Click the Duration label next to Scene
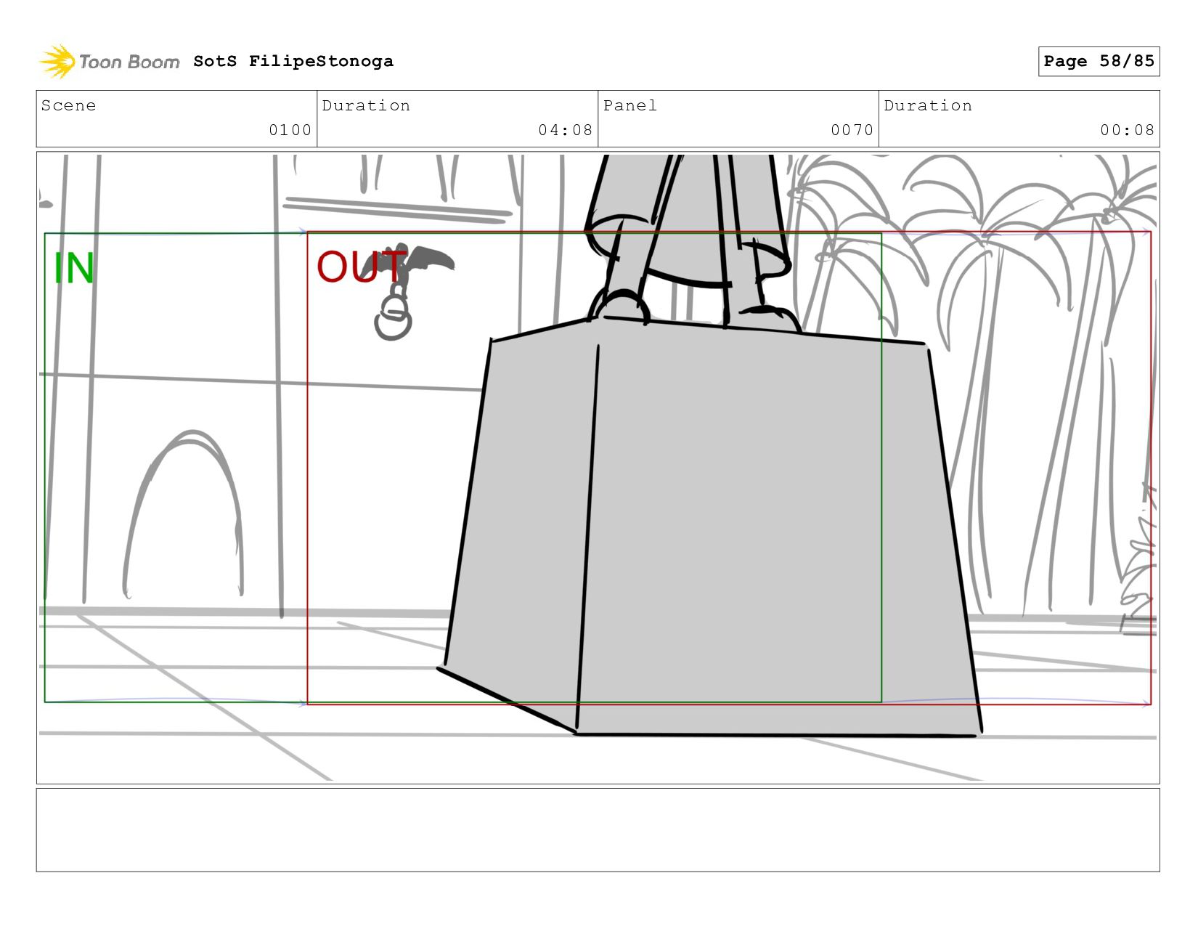Screen dimensions: 1198x926 pos(366,105)
